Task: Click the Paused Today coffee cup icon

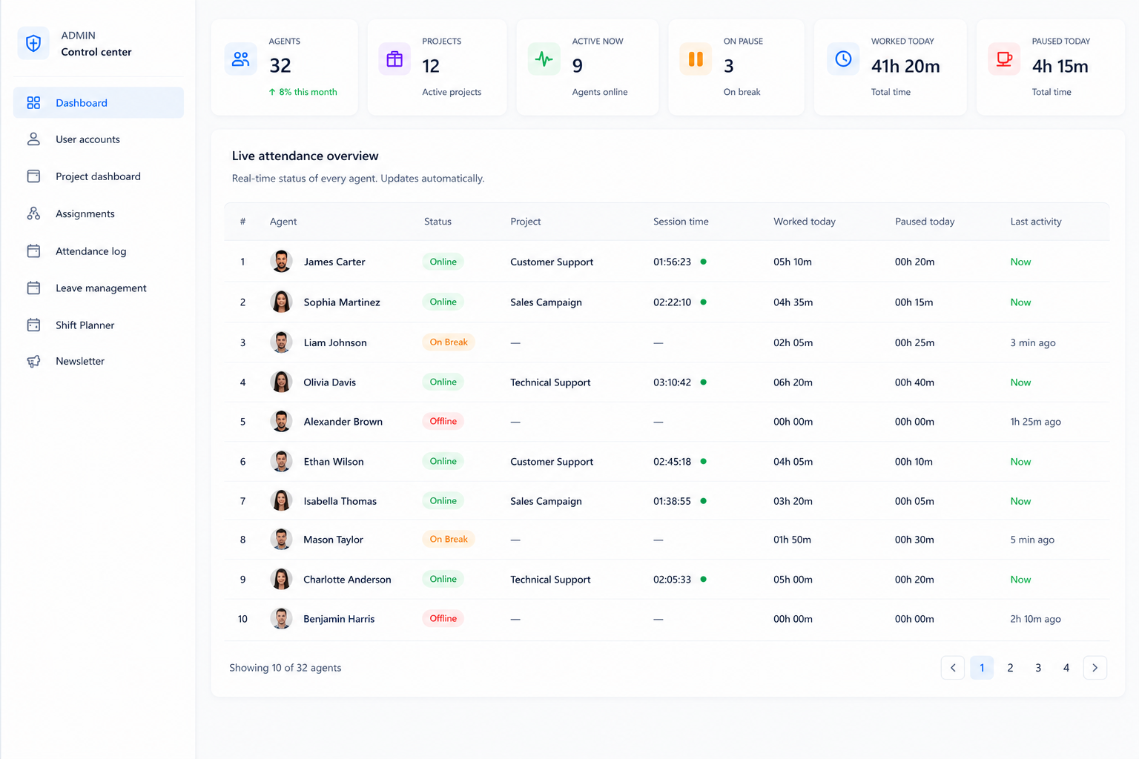Action: (x=1004, y=59)
